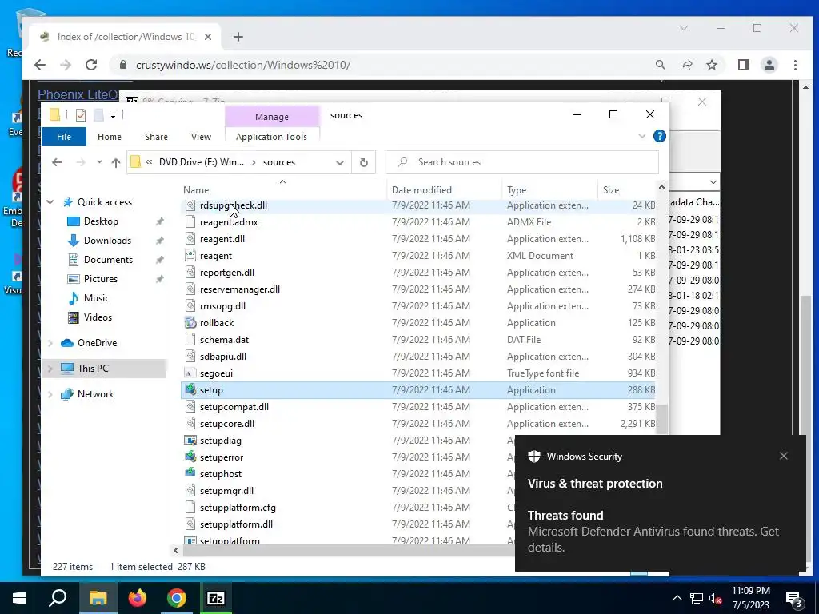Viewport: 819px width, 614px height.
Task: Refresh the sources folder view
Action: click(x=364, y=162)
